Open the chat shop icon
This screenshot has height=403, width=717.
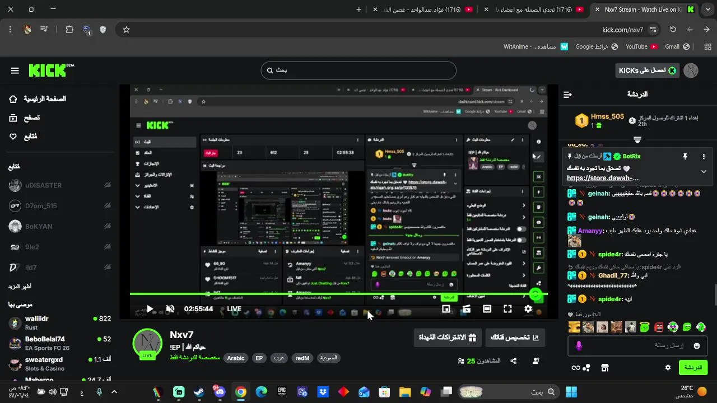pos(604,368)
